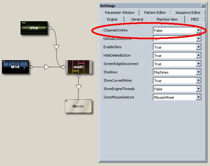Click wire arrow from MTrk to mixIO
The image size is (210, 166).
47,67
